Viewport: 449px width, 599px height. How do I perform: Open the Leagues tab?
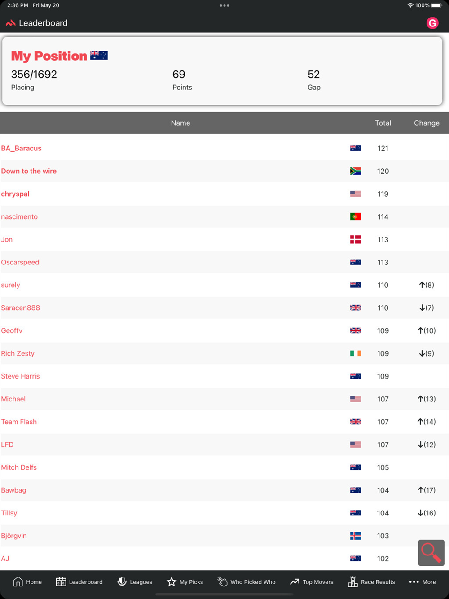click(135, 582)
